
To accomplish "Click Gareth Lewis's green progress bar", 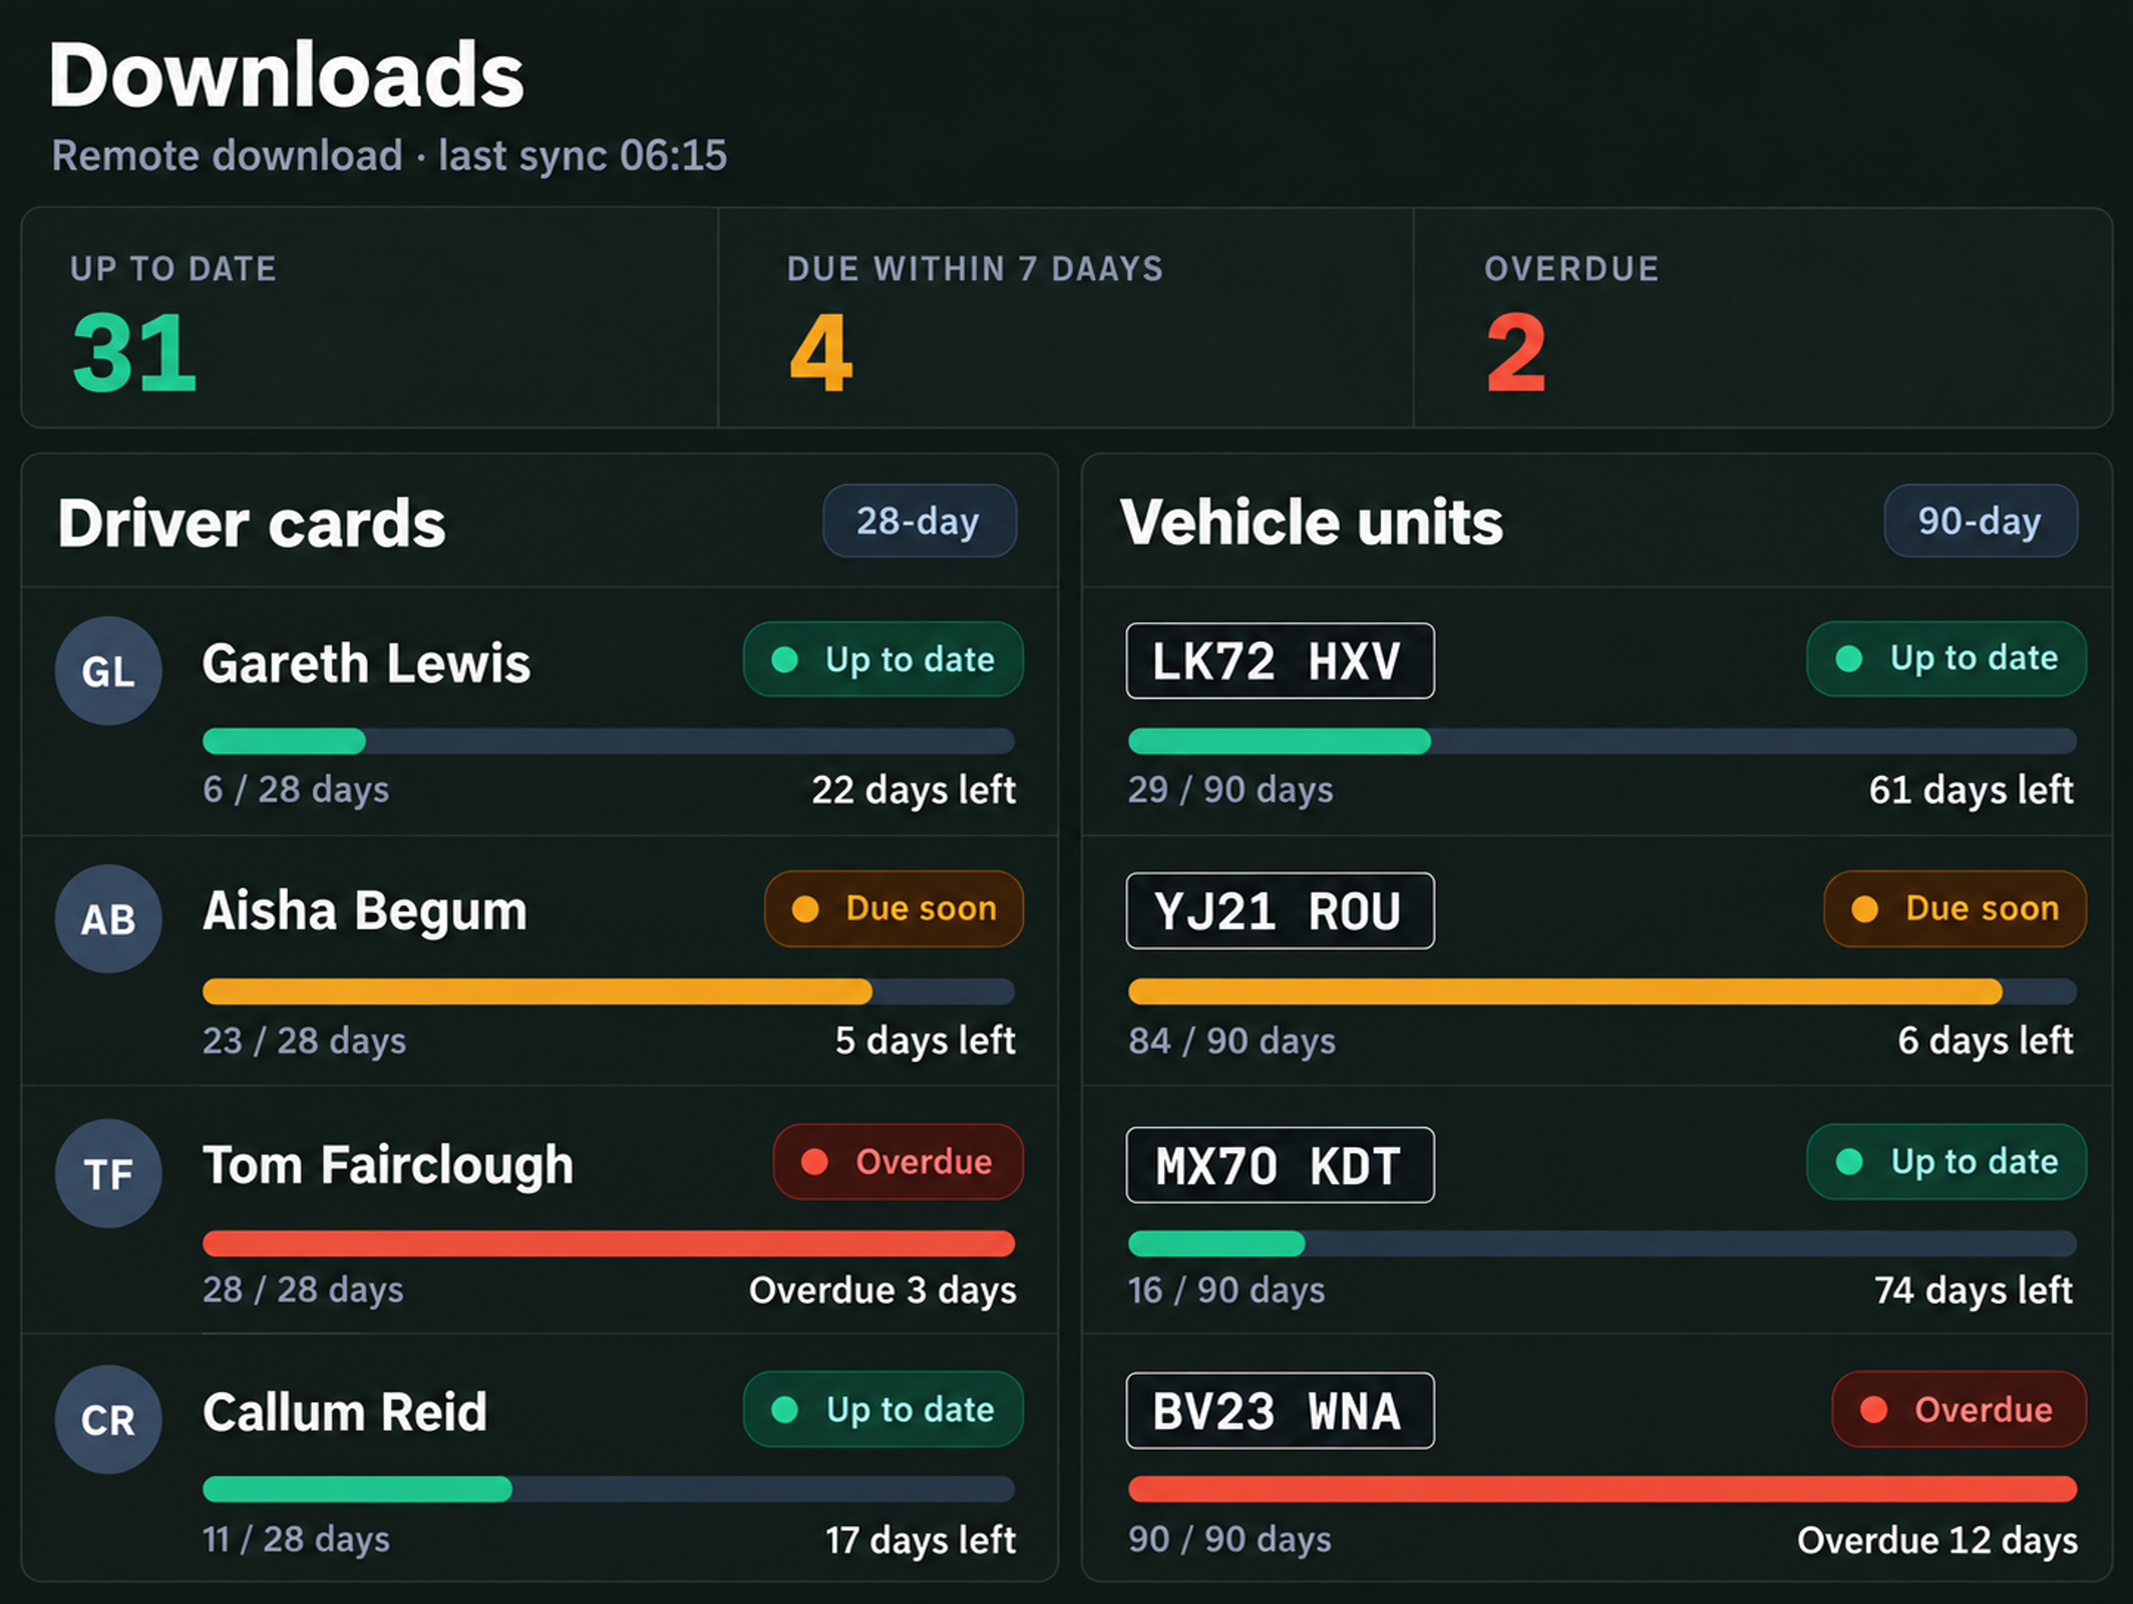I will 608,741.
